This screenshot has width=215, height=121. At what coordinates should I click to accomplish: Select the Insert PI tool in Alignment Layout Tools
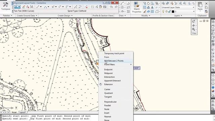[x=24, y=7]
